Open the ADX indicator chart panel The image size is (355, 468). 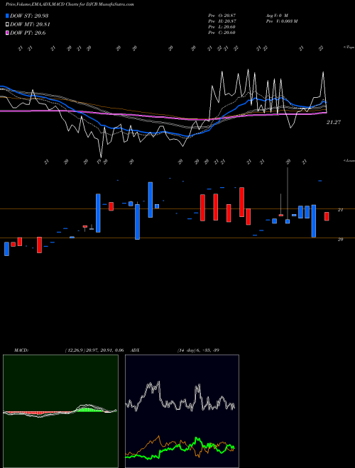pyautogui.click(x=182, y=411)
